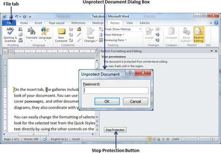
Task: Click the zoom slider handle
Action: pyautogui.click(x=198, y=139)
